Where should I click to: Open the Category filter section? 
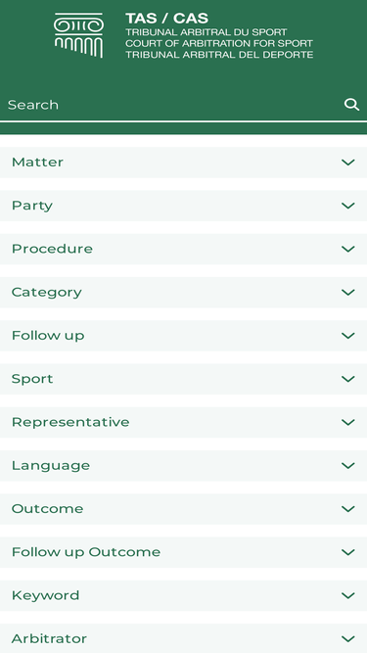pyautogui.click(x=184, y=293)
